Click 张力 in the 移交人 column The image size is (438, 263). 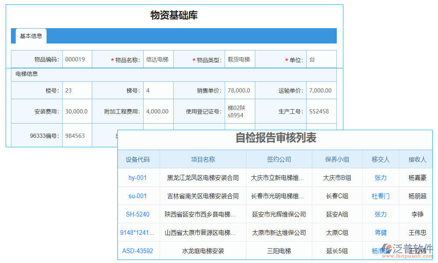point(380,178)
